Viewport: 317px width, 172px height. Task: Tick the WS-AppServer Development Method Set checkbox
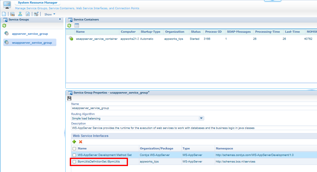74,155
